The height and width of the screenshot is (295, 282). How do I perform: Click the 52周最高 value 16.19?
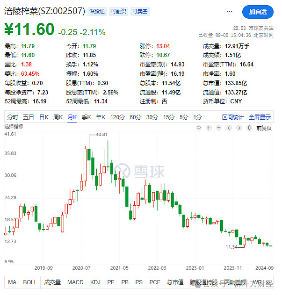click(x=40, y=101)
